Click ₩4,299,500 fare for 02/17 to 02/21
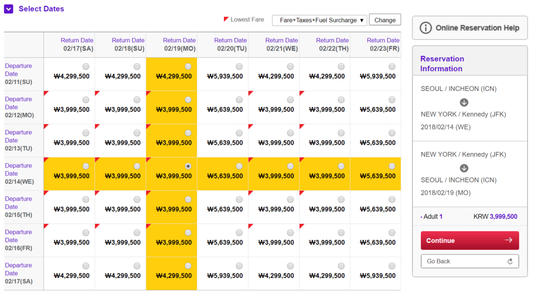 (x=276, y=276)
